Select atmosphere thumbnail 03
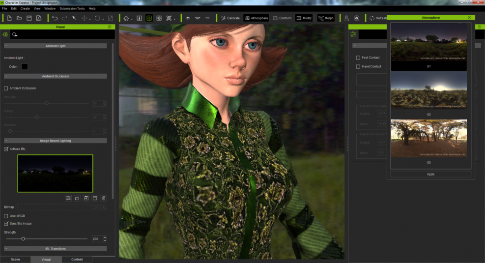 428,138
